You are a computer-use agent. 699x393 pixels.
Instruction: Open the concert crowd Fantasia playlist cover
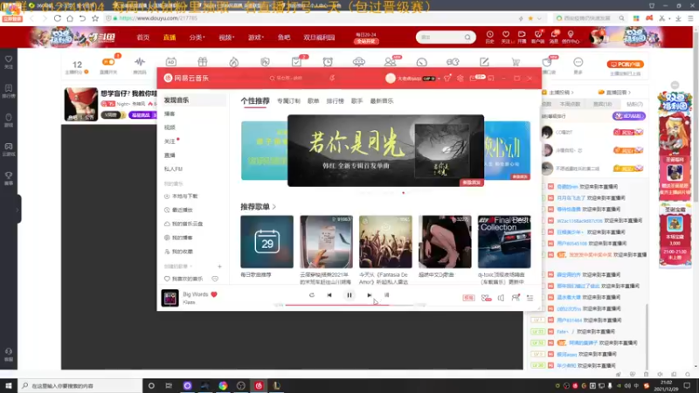385,242
